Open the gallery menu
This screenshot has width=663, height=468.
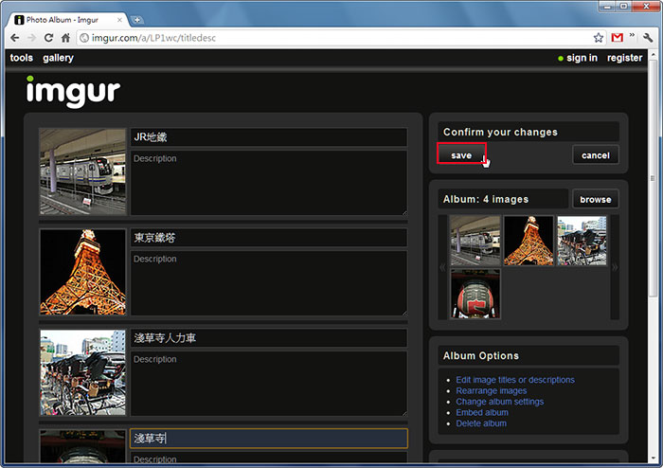58,58
